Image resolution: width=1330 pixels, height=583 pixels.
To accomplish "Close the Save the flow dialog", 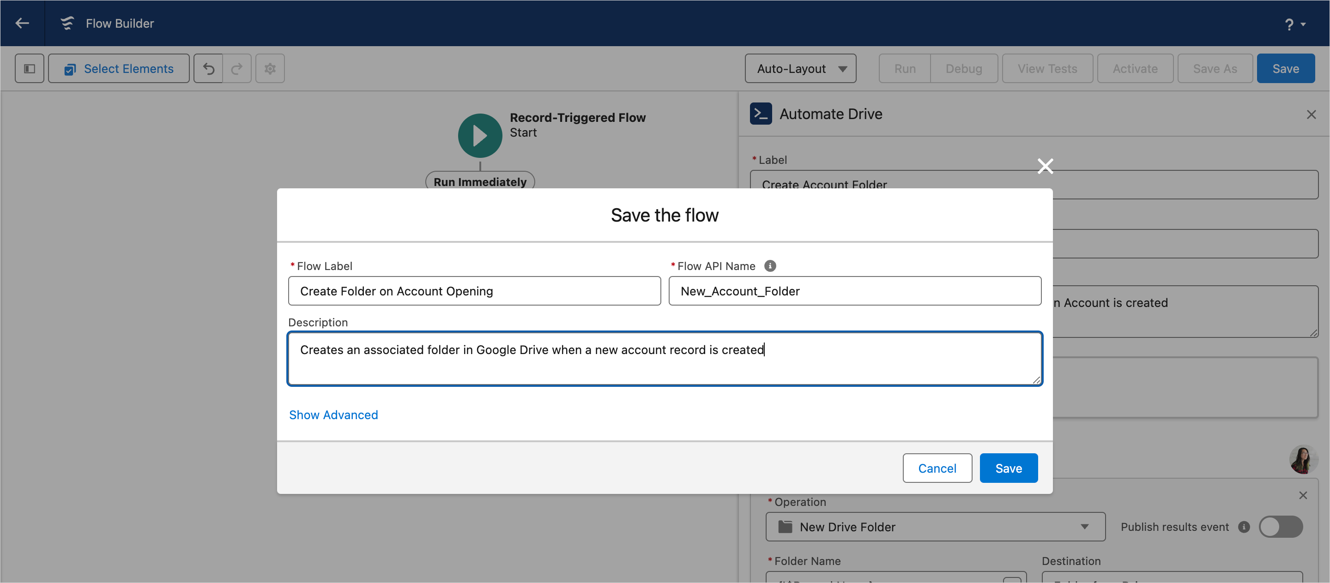I will (1045, 166).
